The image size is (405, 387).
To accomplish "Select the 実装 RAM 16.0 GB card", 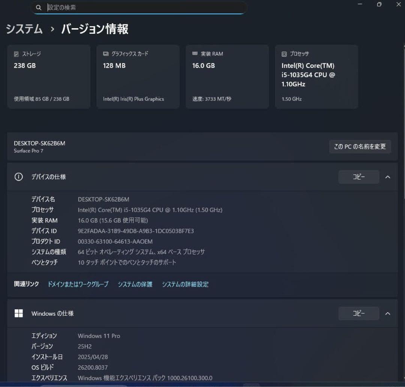I will 227,77.
